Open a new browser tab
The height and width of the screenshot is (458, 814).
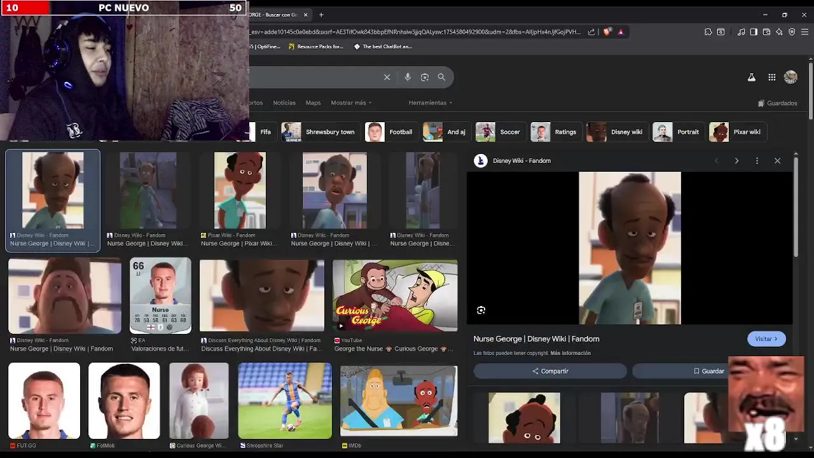321,15
